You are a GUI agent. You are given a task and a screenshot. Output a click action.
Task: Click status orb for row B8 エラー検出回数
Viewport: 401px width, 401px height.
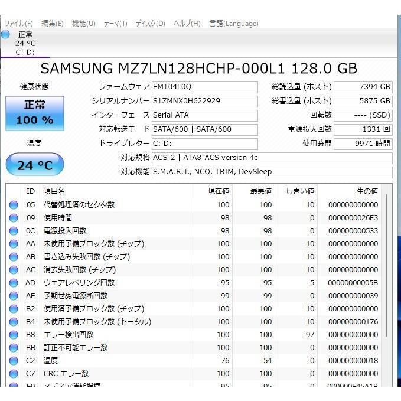tap(14, 335)
